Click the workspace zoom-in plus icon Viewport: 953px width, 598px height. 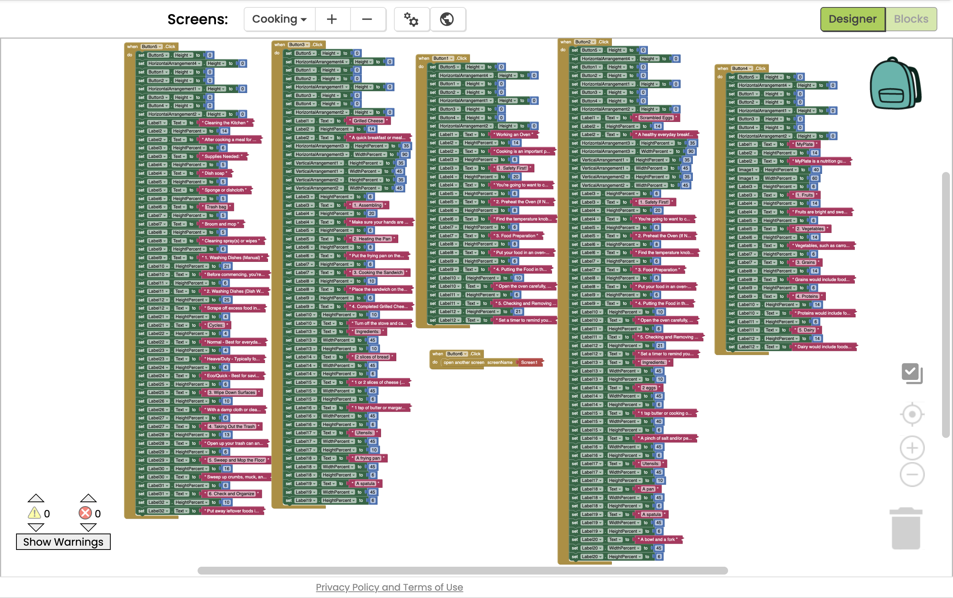pos(912,448)
